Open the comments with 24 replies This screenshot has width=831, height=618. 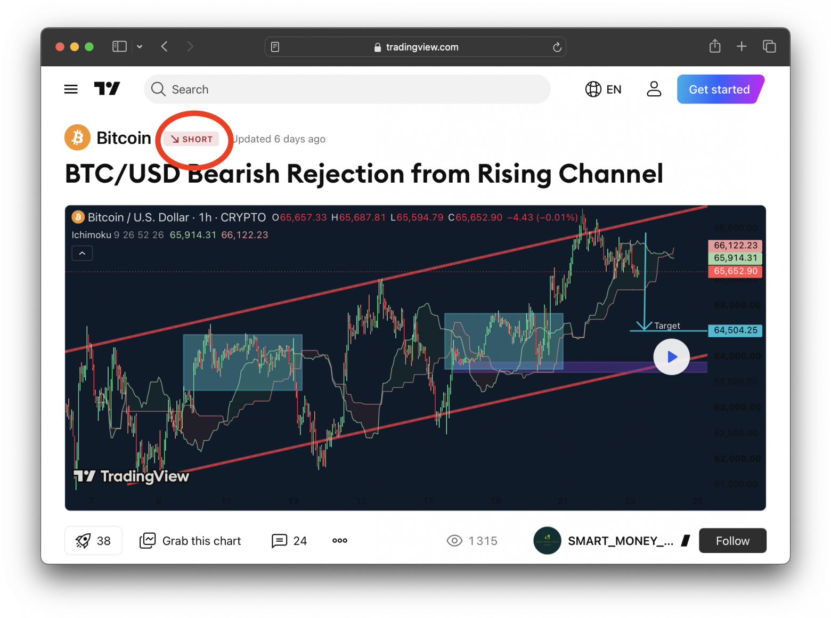(289, 541)
